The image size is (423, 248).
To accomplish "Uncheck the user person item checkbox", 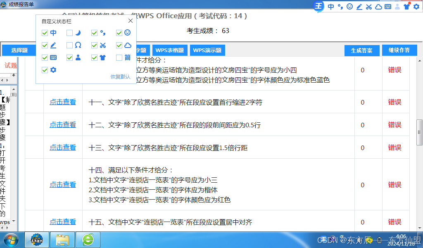I will pyautogui.click(x=69, y=58).
